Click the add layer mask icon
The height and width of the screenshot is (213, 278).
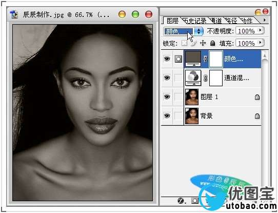pos(194,201)
